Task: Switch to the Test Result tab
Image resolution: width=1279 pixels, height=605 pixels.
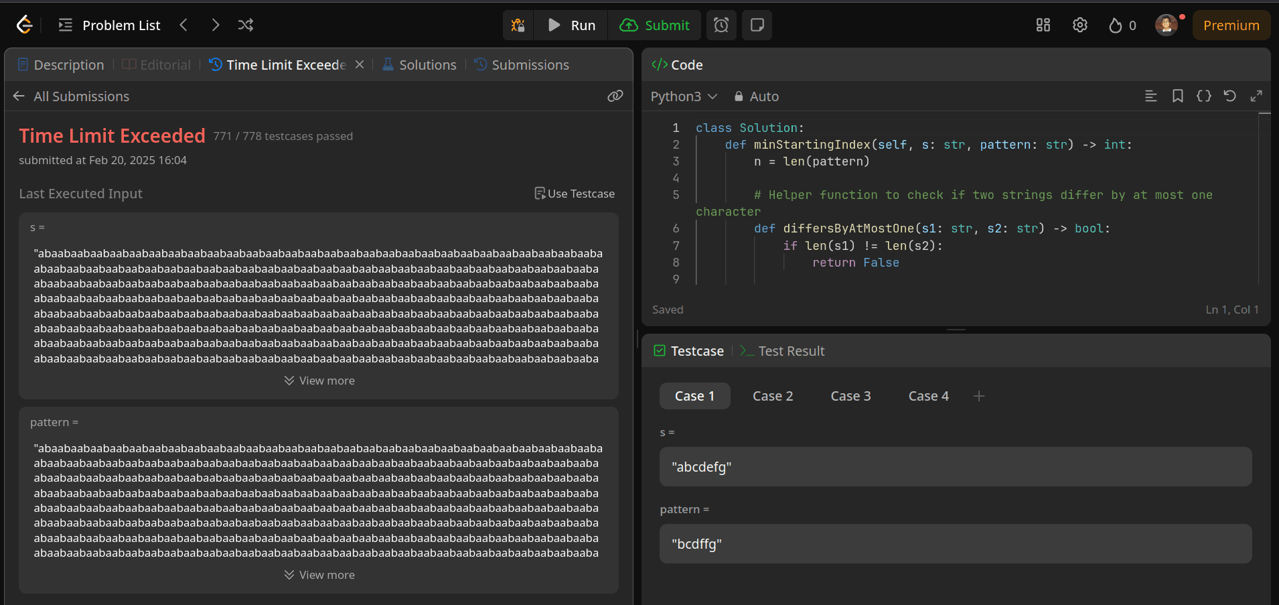Action: (x=782, y=351)
